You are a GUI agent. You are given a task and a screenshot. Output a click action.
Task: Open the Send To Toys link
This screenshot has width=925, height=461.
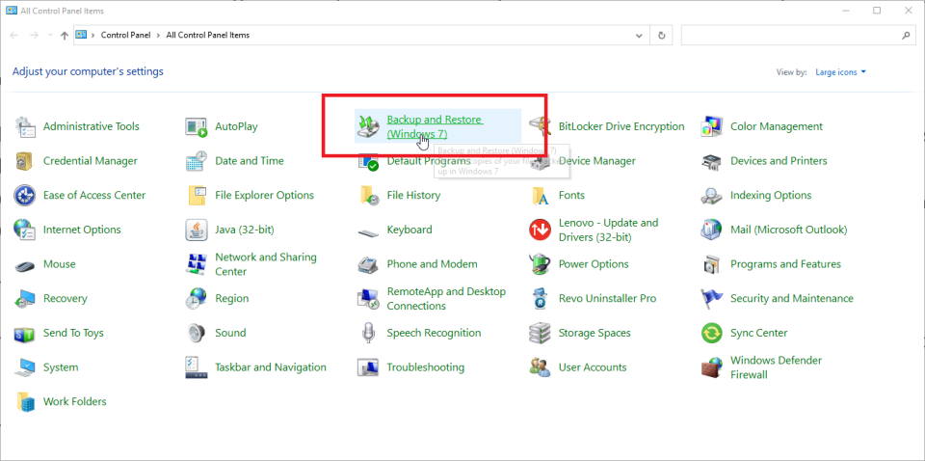(x=73, y=333)
